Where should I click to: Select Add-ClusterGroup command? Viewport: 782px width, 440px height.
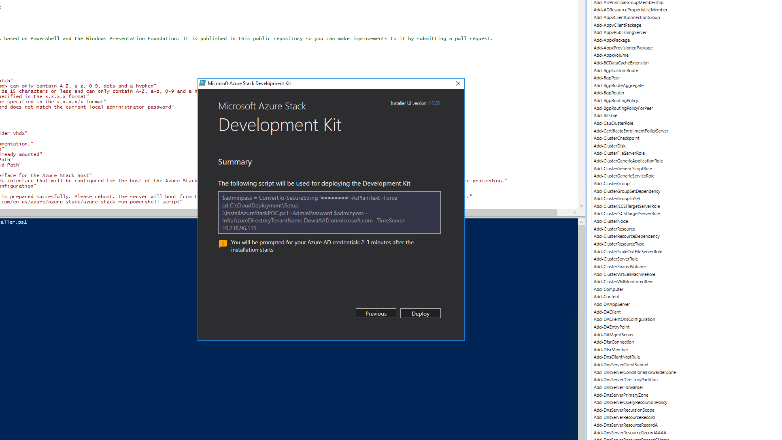611,184
